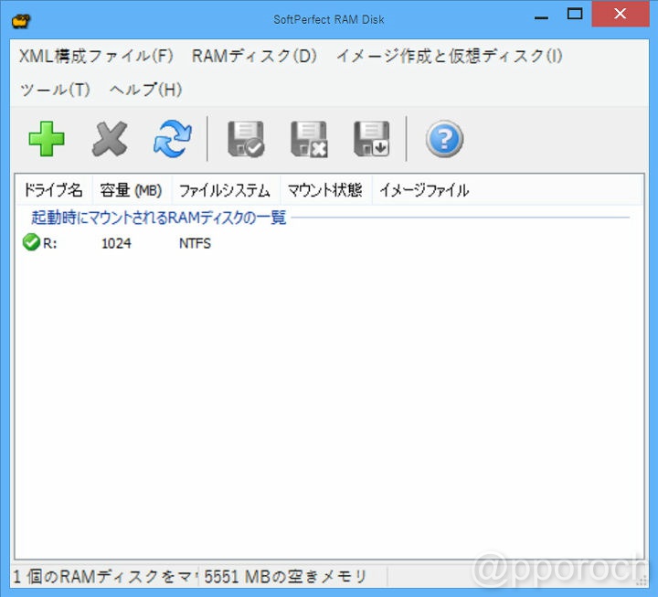658x597 pixels.
Task: Sort by the 容量 (MB) column header
Action: 132,190
